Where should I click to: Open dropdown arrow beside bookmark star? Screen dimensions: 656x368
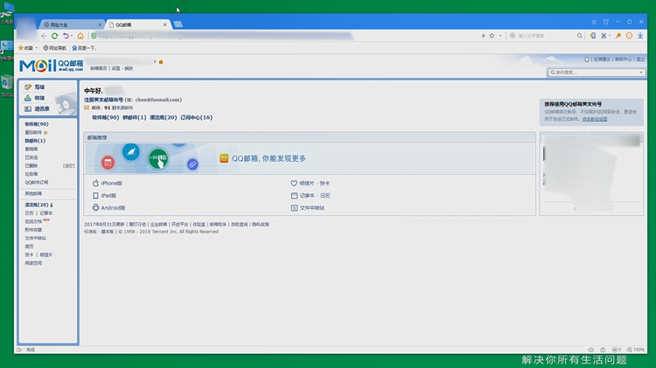click(500, 36)
